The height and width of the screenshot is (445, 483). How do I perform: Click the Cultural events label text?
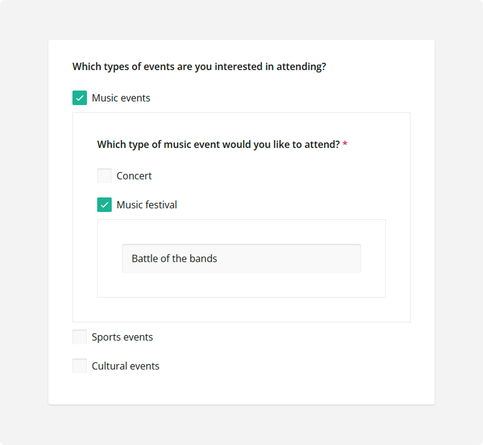pyautogui.click(x=126, y=366)
